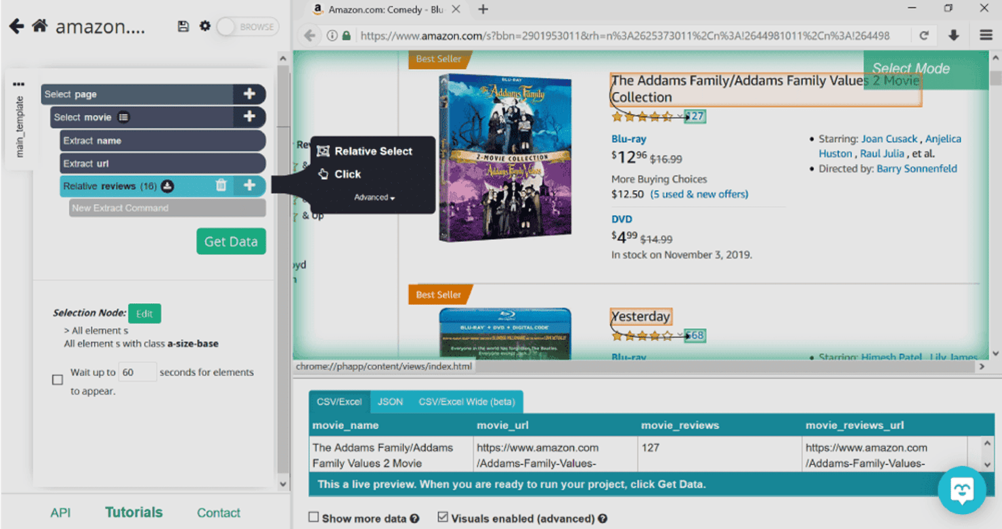Choose Click from the command popup
The height and width of the screenshot is (529, 1002).
click(x=340, y=174)
